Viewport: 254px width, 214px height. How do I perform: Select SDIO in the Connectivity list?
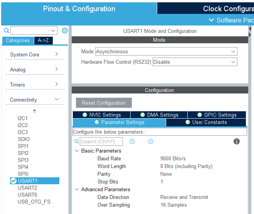(x=24, y=139)
